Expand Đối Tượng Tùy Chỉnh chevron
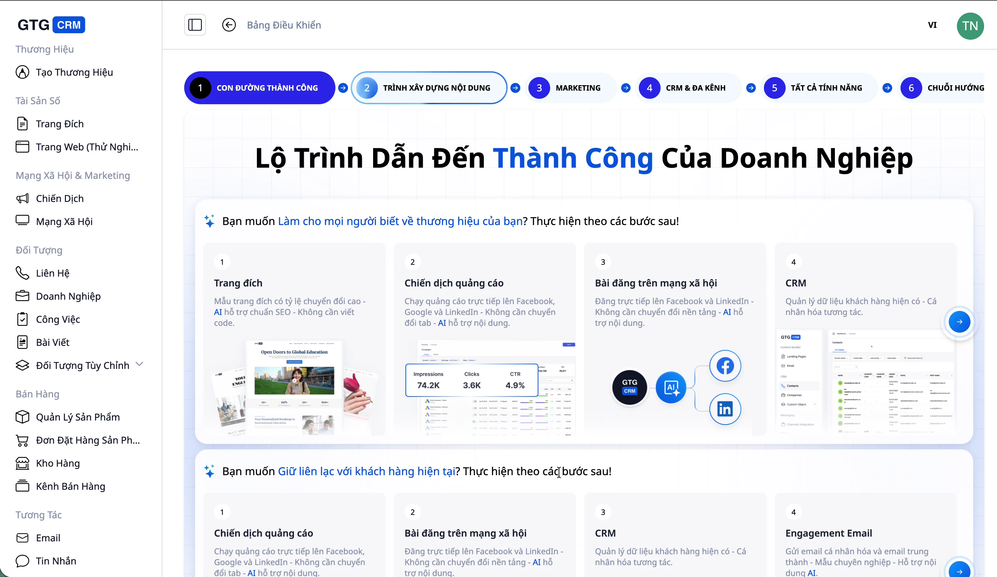 139,364
